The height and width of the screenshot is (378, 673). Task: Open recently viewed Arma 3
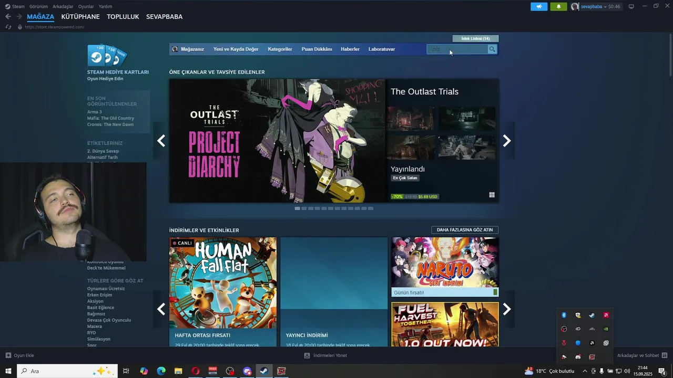95,112
